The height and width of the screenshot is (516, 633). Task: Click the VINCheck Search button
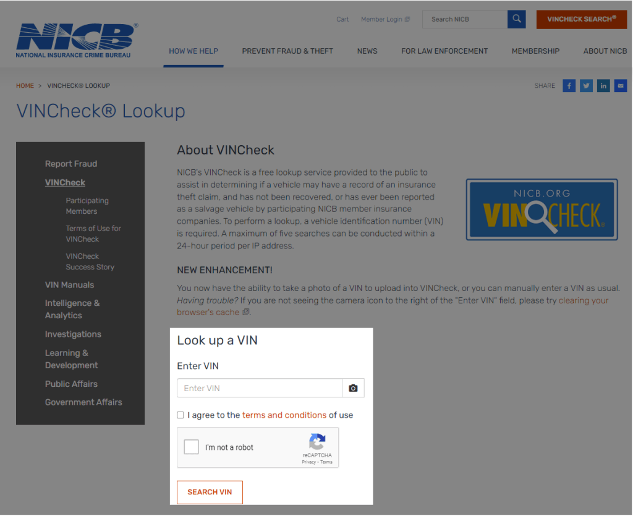(x=581, y=19)
